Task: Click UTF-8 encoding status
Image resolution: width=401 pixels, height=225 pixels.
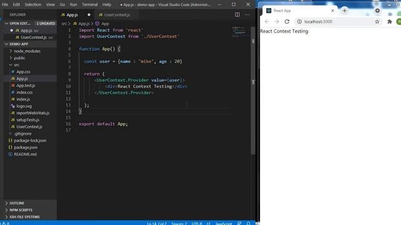Action: click(x=197, y=223)
